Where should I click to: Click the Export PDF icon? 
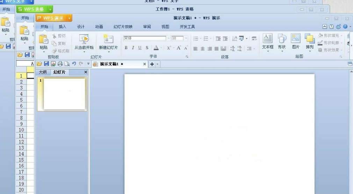(x=53, y=64)
